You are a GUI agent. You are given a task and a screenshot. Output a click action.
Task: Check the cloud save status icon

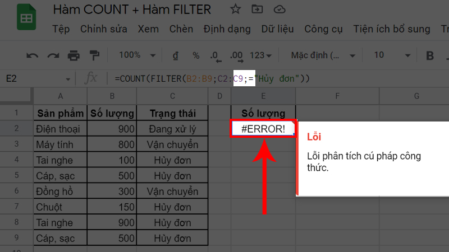[278, 10]
